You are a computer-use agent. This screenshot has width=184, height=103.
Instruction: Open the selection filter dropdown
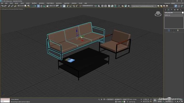(20, 6)
